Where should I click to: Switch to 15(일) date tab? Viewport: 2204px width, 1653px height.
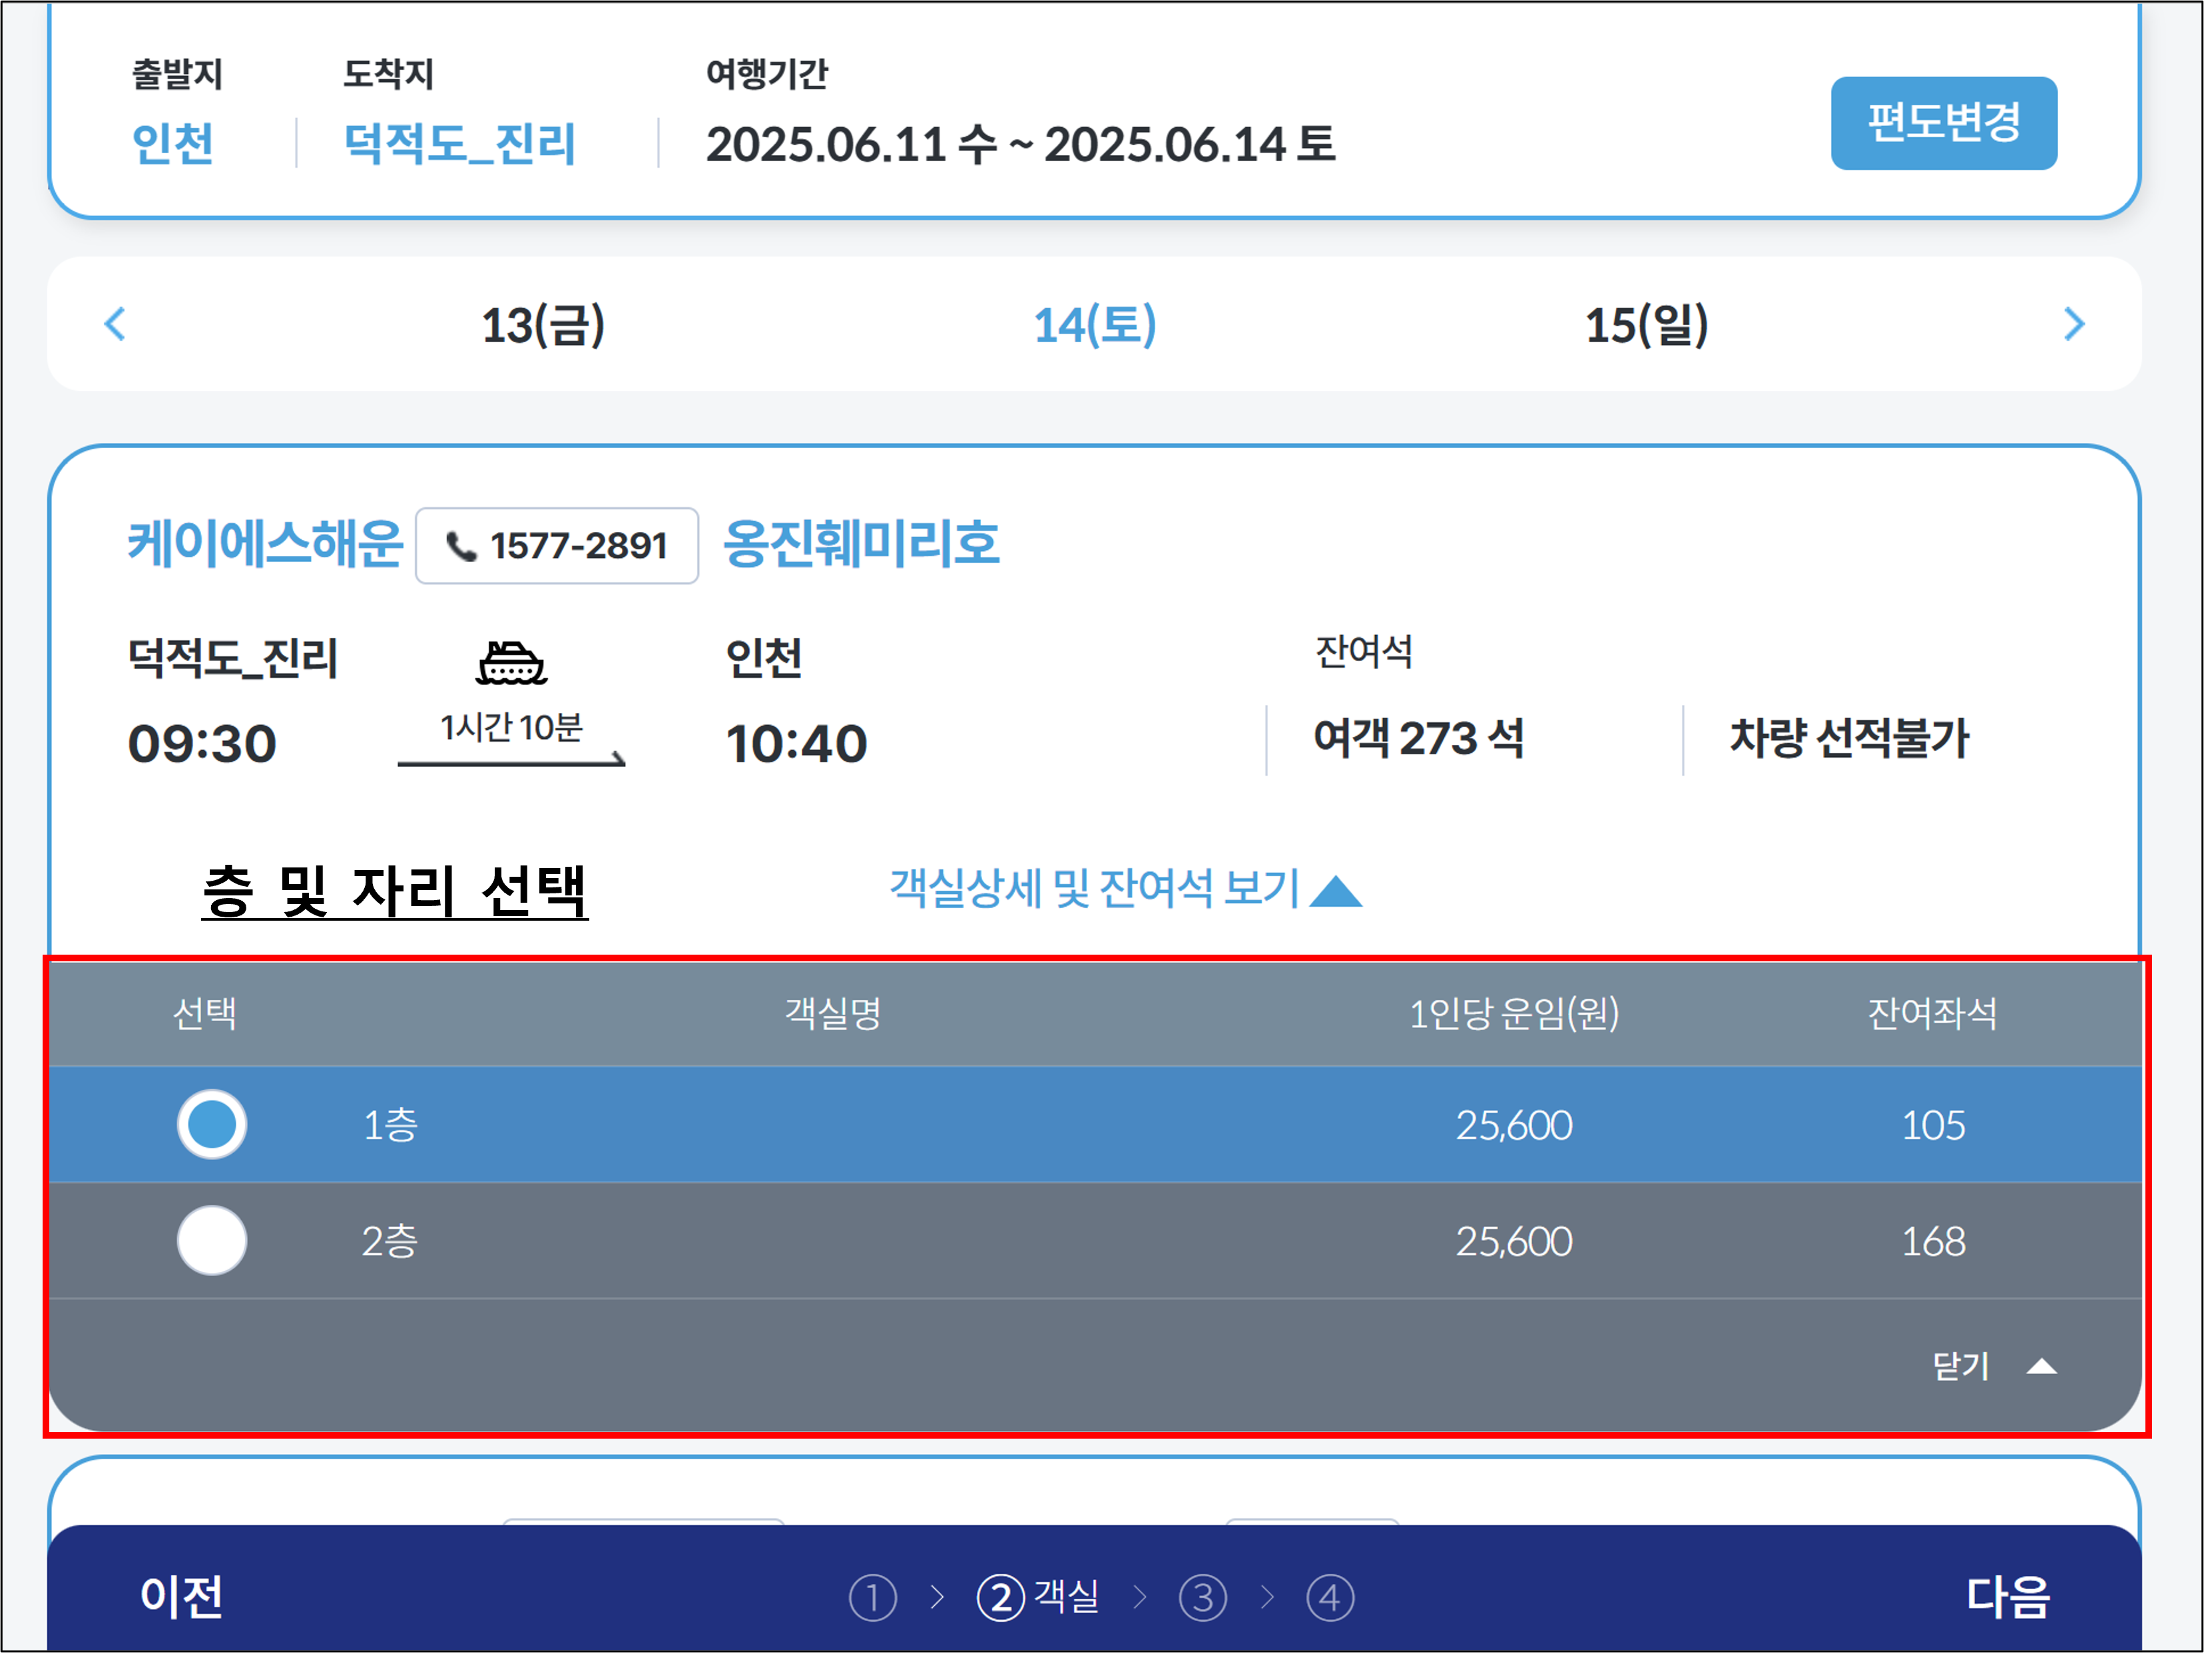pyautogui.click(x=1646, y=325)
